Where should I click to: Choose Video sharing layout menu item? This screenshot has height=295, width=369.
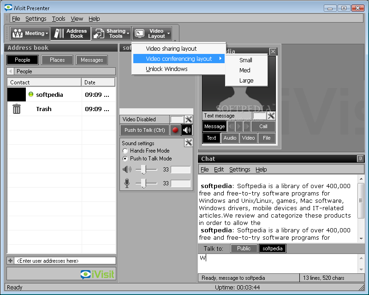(x=179, y=48)
